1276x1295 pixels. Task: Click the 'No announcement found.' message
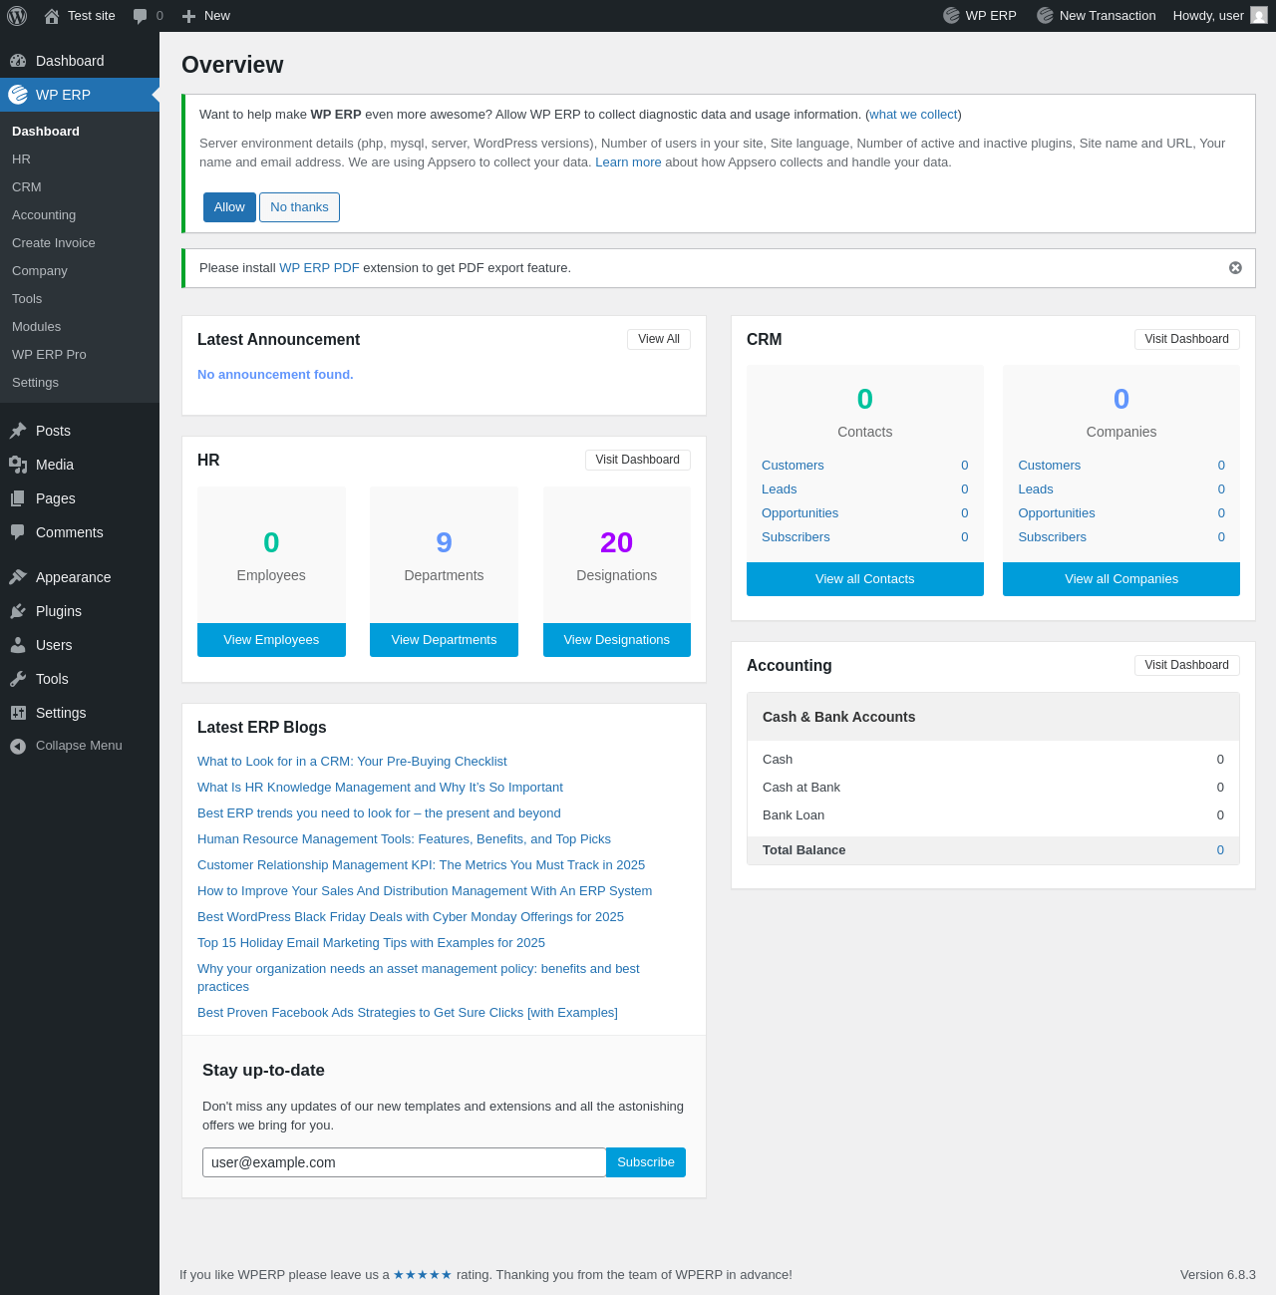(275, 375)
